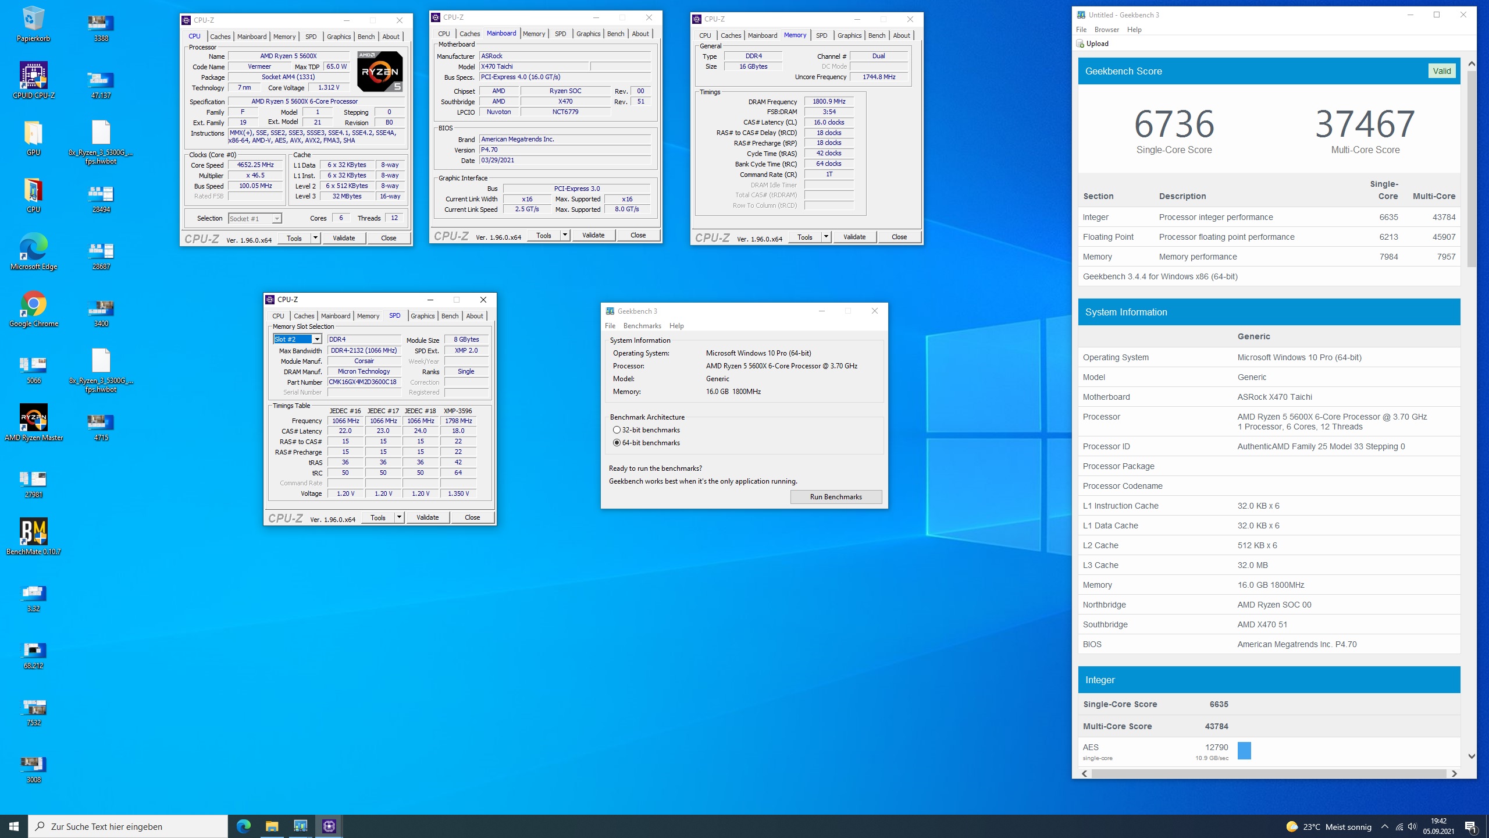Click the Windows Start button

click(x=14, y=826)
